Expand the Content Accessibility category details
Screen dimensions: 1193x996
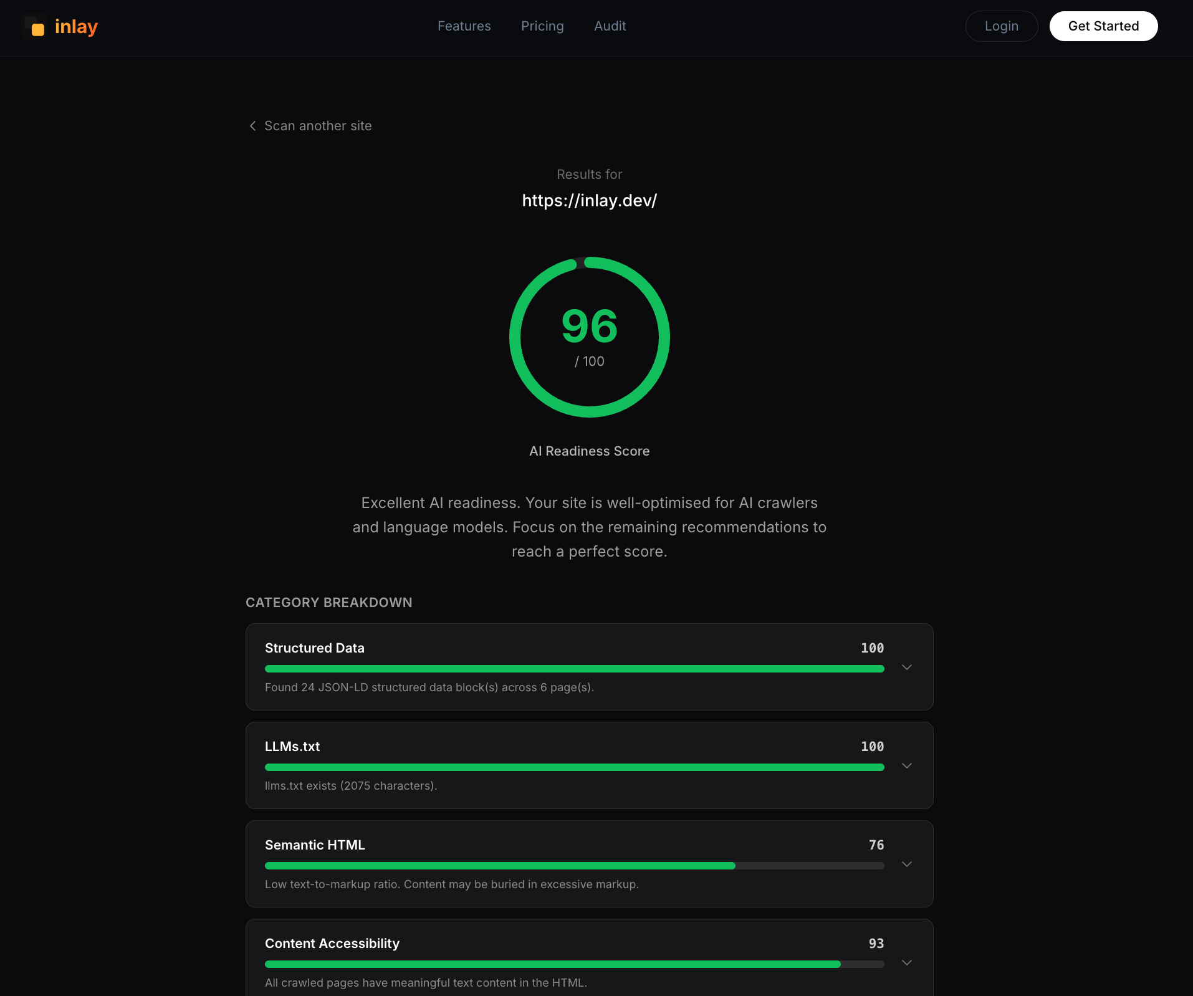pyautogui.click(x=907, y=962)
